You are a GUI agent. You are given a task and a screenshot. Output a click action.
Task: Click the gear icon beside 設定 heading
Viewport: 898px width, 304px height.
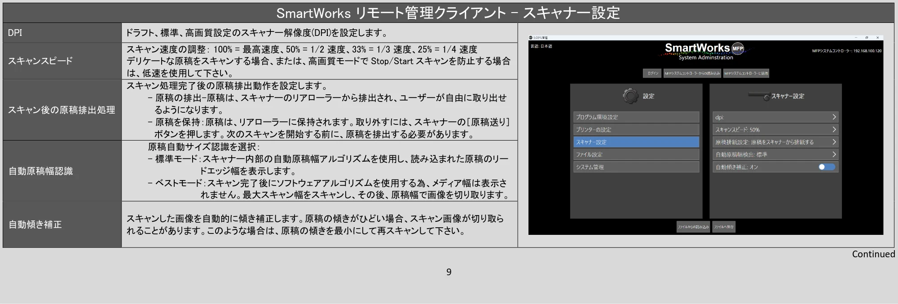click(x=630, y=96)
